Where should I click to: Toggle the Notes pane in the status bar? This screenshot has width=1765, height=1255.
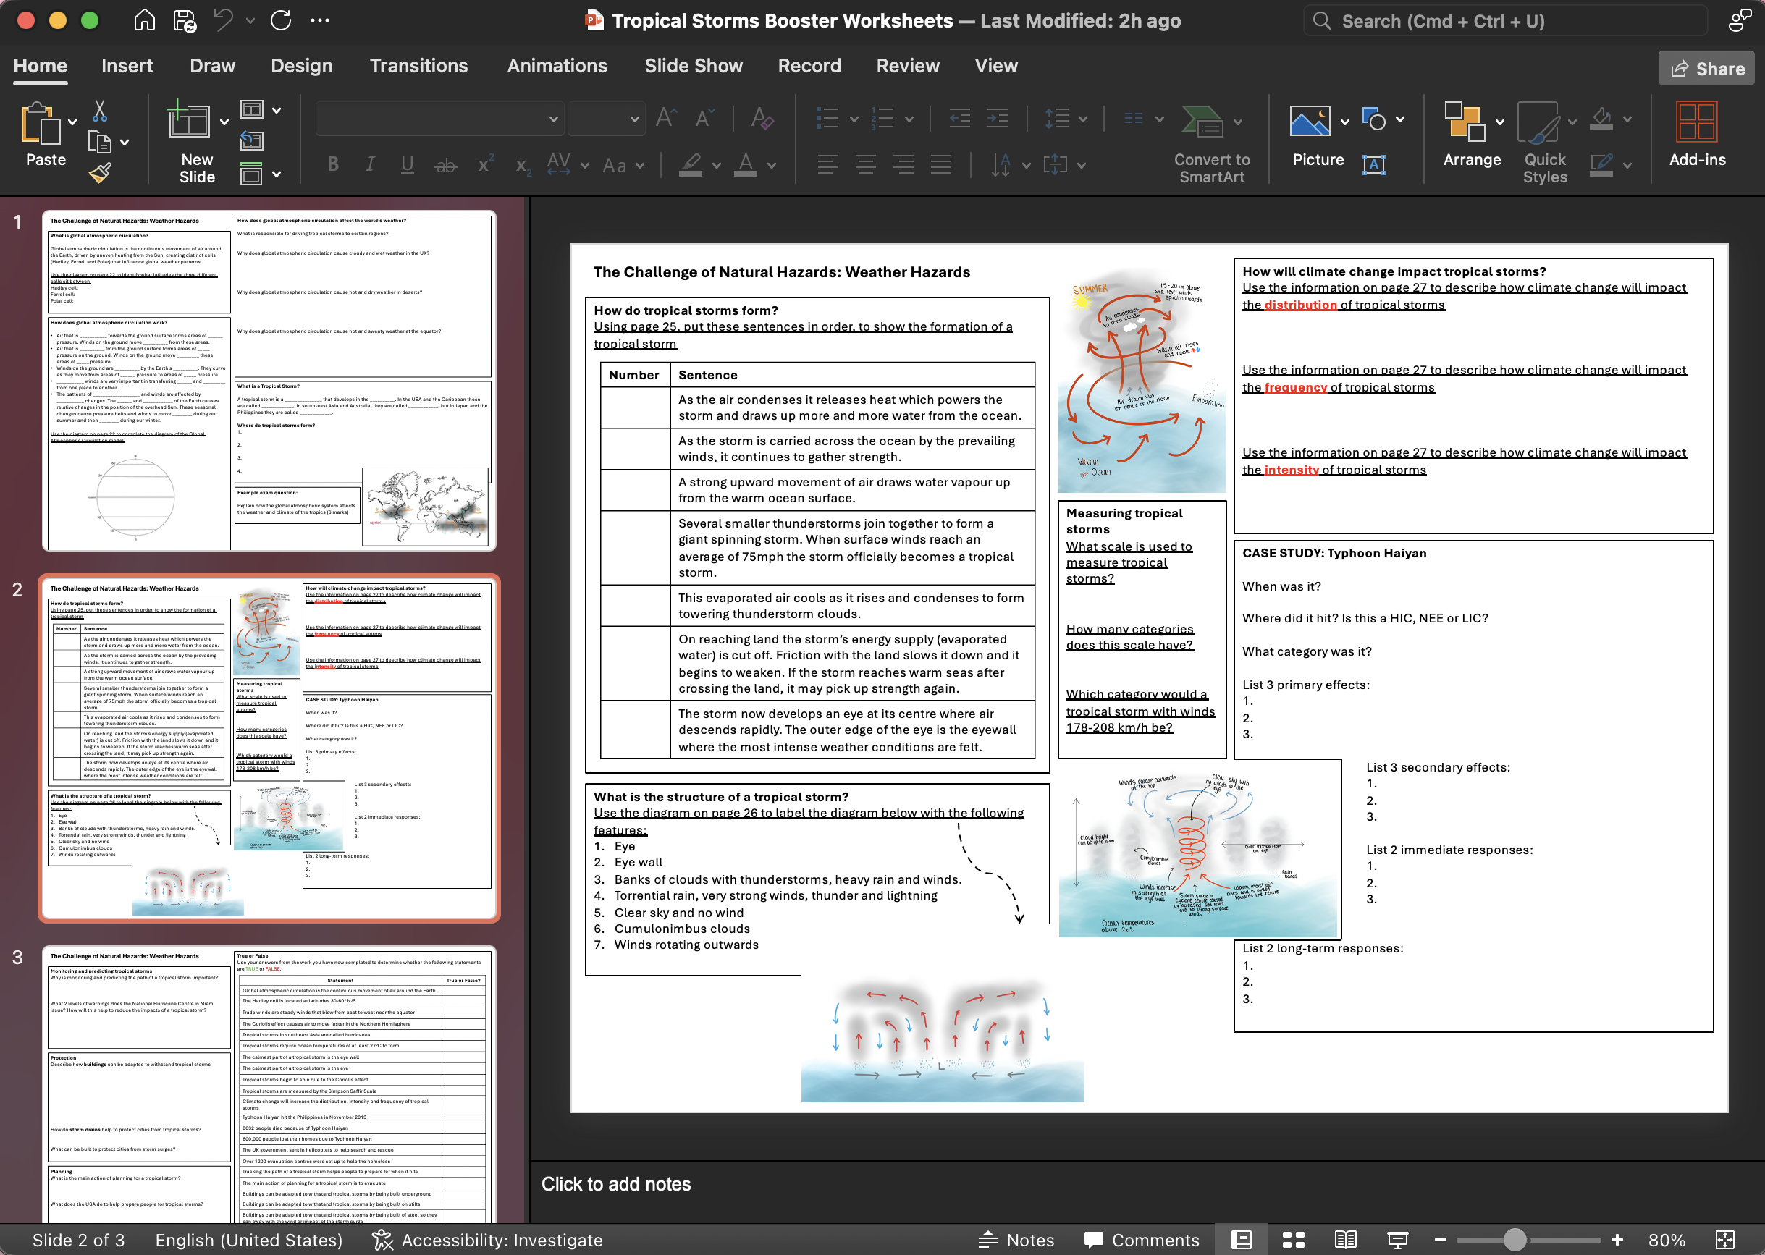click(1016, 1241)
